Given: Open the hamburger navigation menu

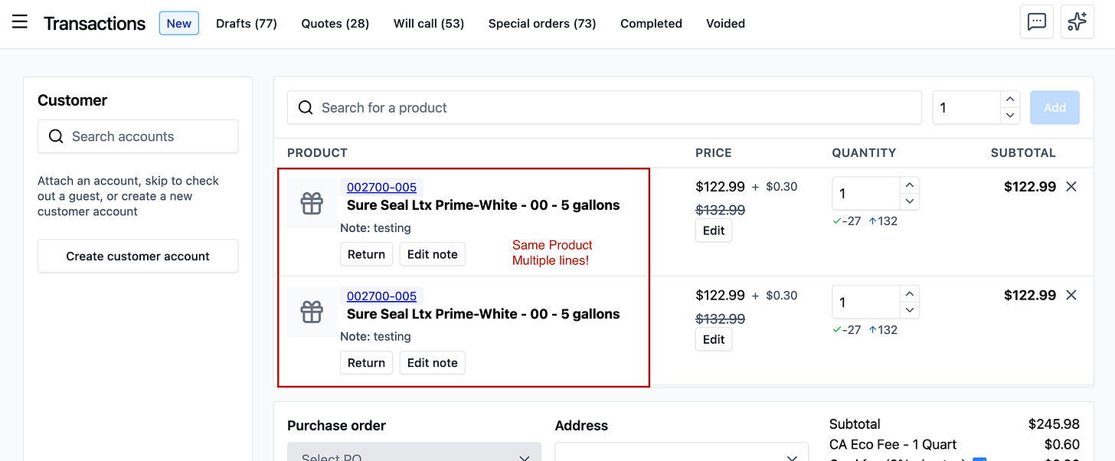Looking at the screenshot, I should 20,22.
